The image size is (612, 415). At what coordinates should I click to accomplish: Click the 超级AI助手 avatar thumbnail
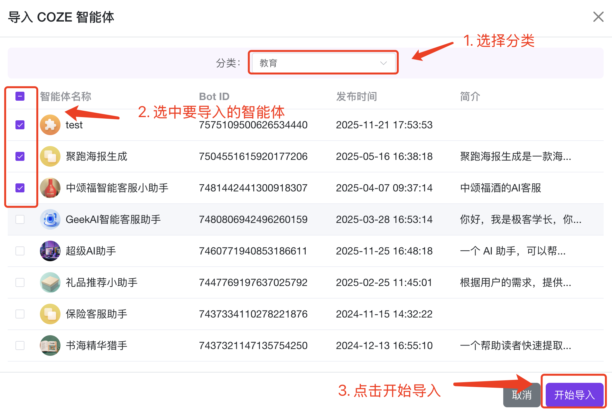(50, 251)
